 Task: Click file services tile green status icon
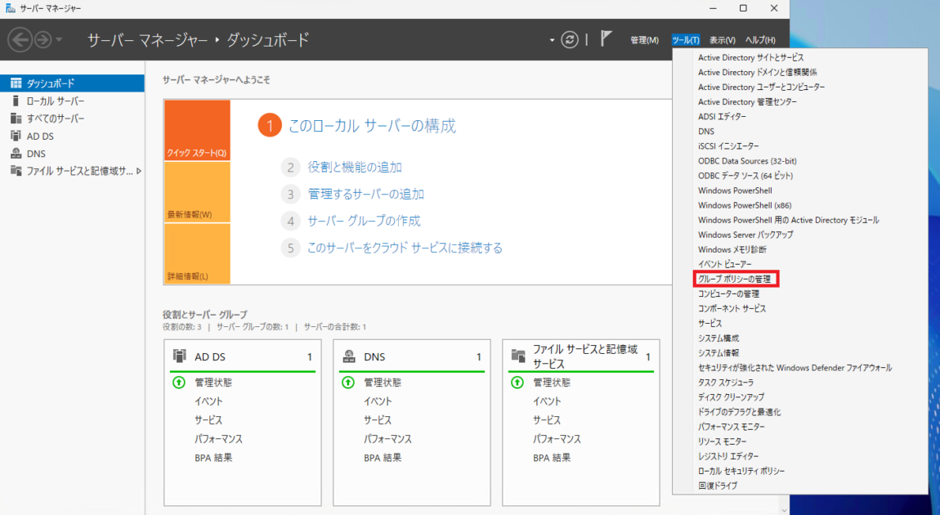coord(517,382)
